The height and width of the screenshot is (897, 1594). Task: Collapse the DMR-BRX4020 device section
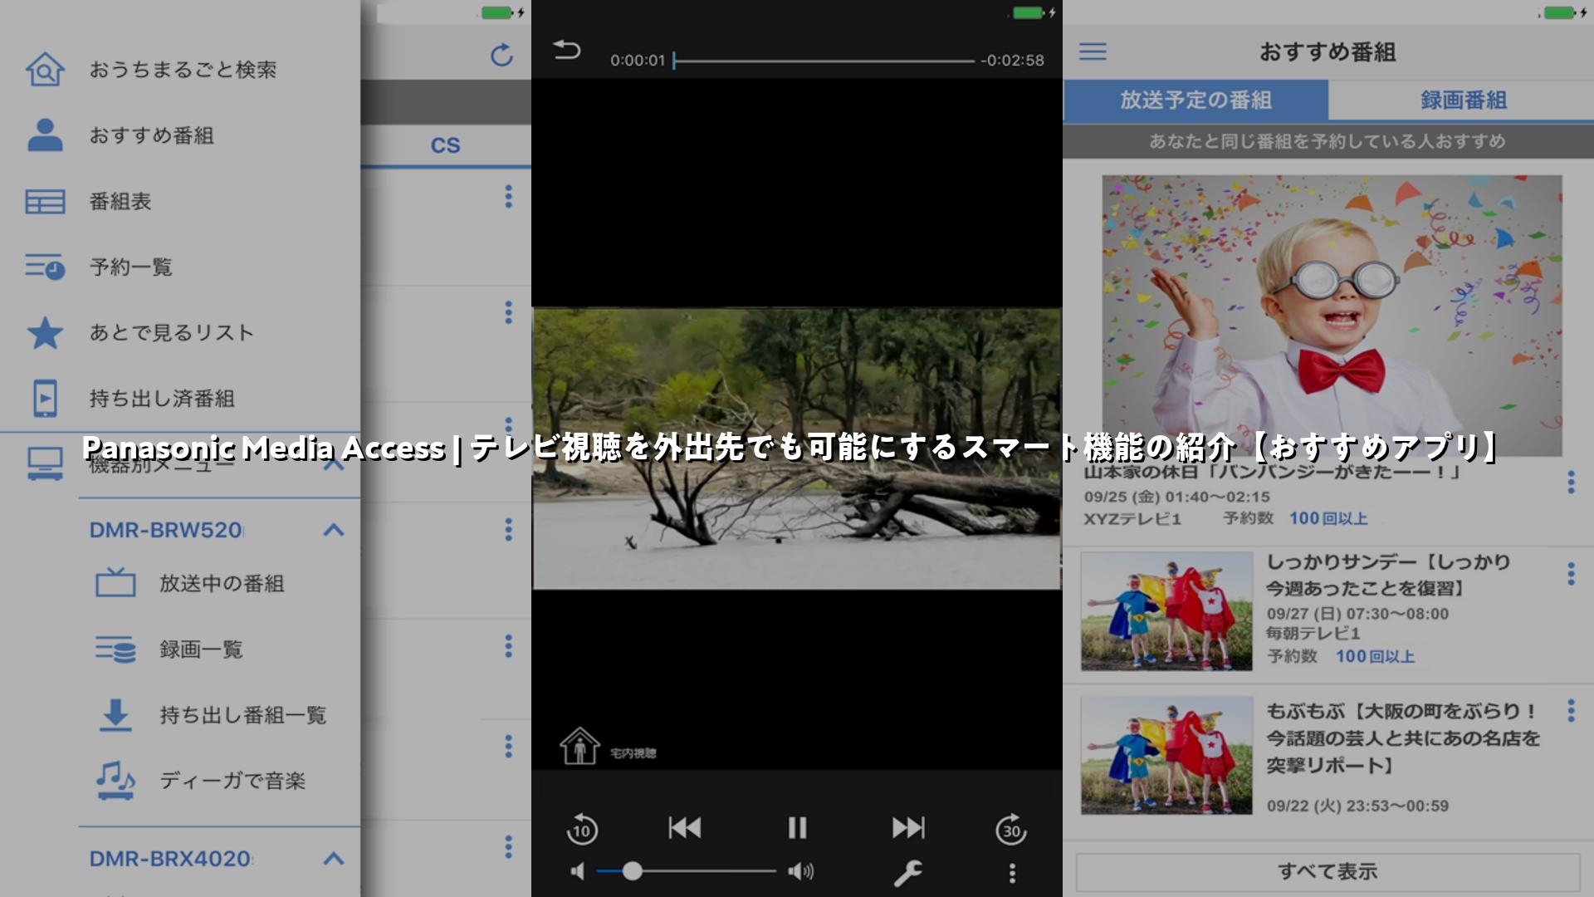(333, 858)
